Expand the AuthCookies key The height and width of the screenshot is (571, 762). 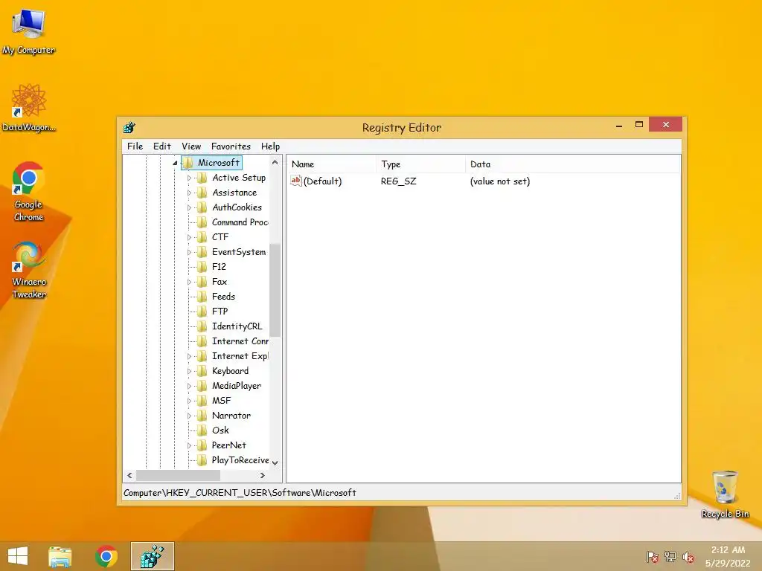click(x=189, y=208)
